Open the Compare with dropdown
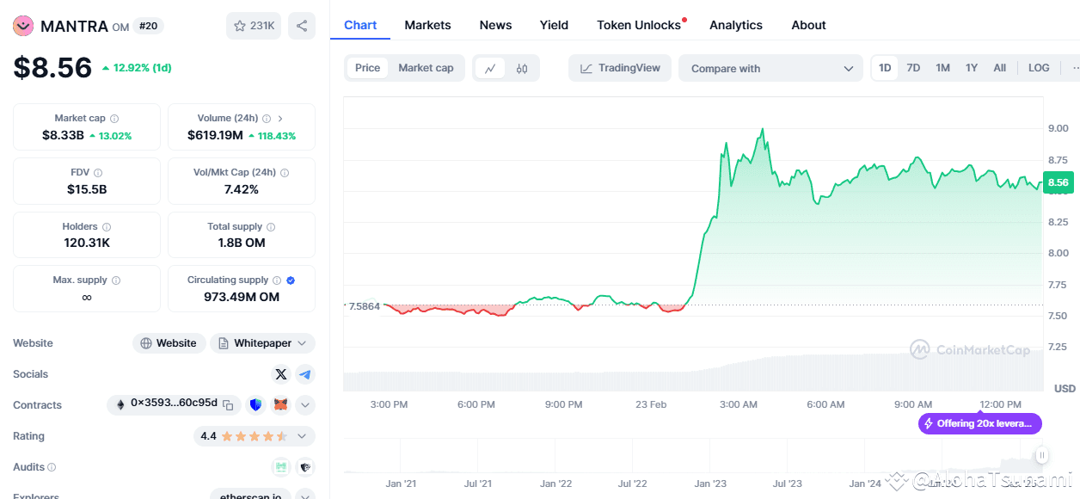The height and width of the screenshot is (499, 1080). point(770,67)
